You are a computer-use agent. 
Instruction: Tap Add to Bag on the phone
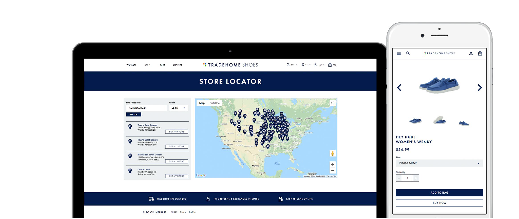click(x=439, y=193)
